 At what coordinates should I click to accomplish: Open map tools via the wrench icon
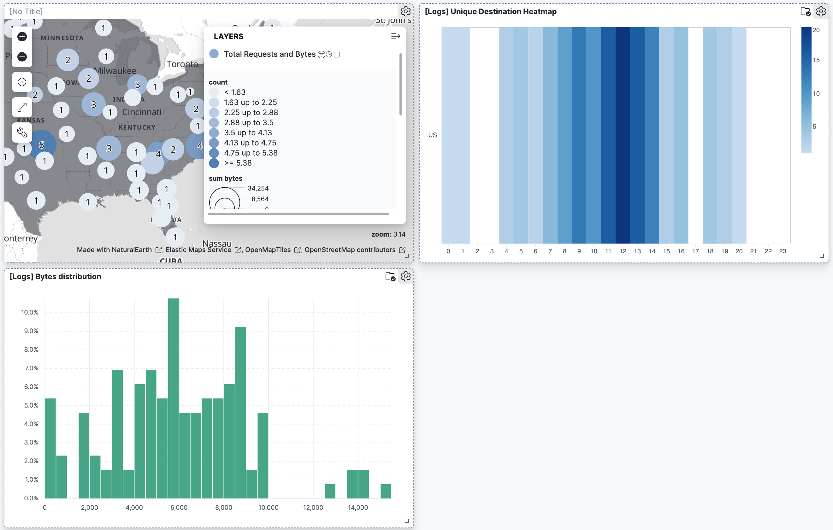(22, 132)
